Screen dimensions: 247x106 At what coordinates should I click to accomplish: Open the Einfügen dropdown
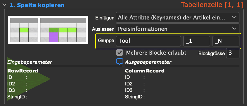tap(178, 17)
